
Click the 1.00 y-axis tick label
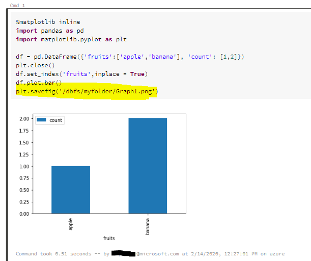point(24,167)
